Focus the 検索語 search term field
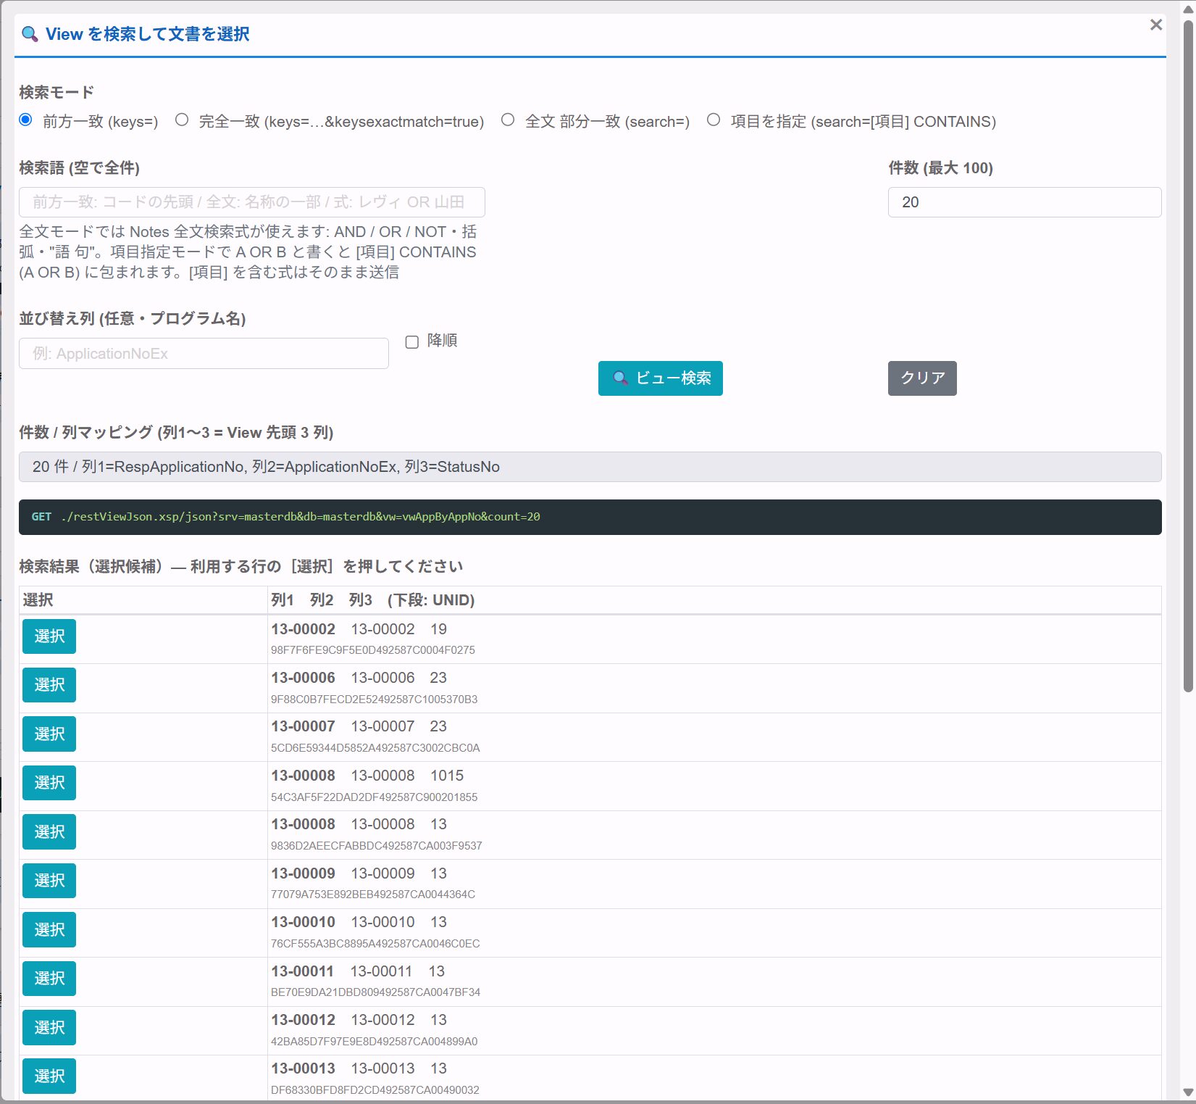1196x1104 pixels. tap(252, 202)
